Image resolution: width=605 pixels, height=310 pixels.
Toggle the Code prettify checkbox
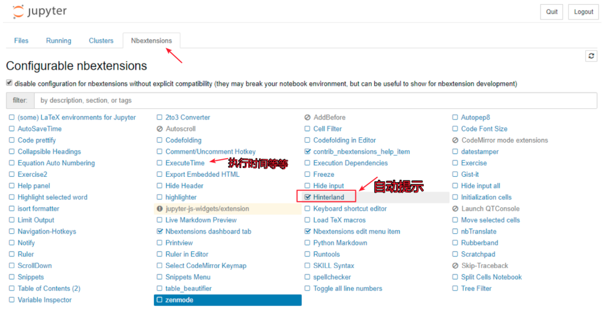[x=12, y=140]
